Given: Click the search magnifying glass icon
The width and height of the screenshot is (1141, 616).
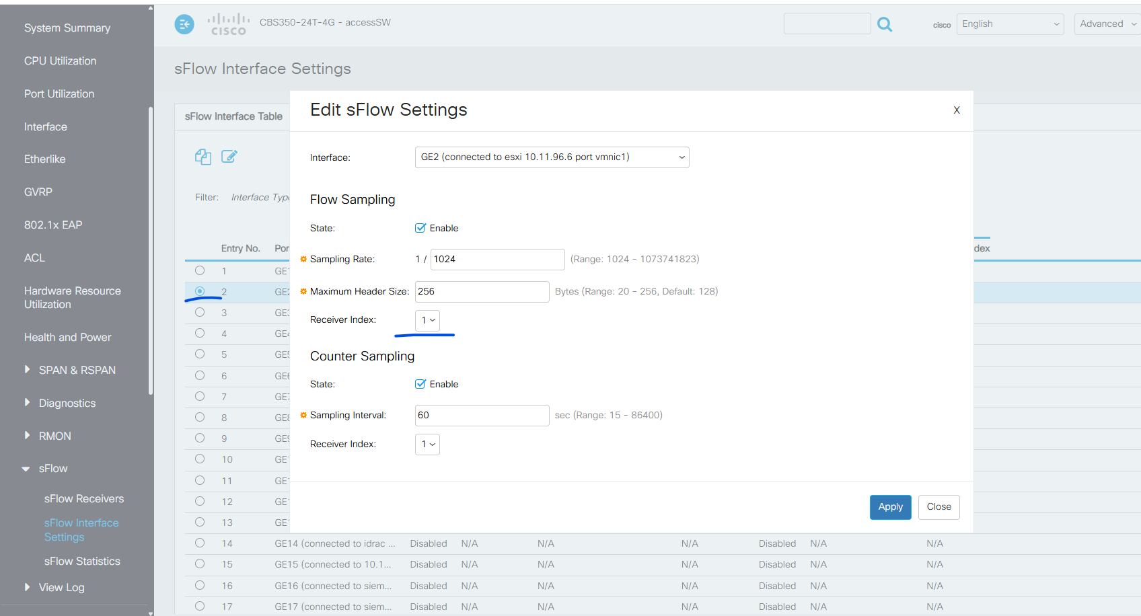Looking at the screenshot, I should coord(884,24).
